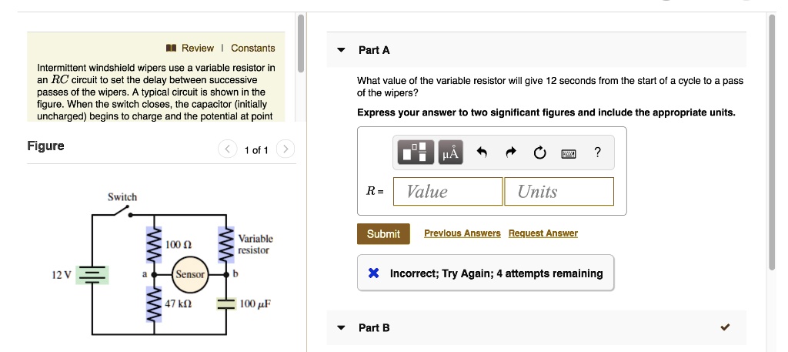Reset the answer box
788x352 pixels.
click(x=539, y=153)
